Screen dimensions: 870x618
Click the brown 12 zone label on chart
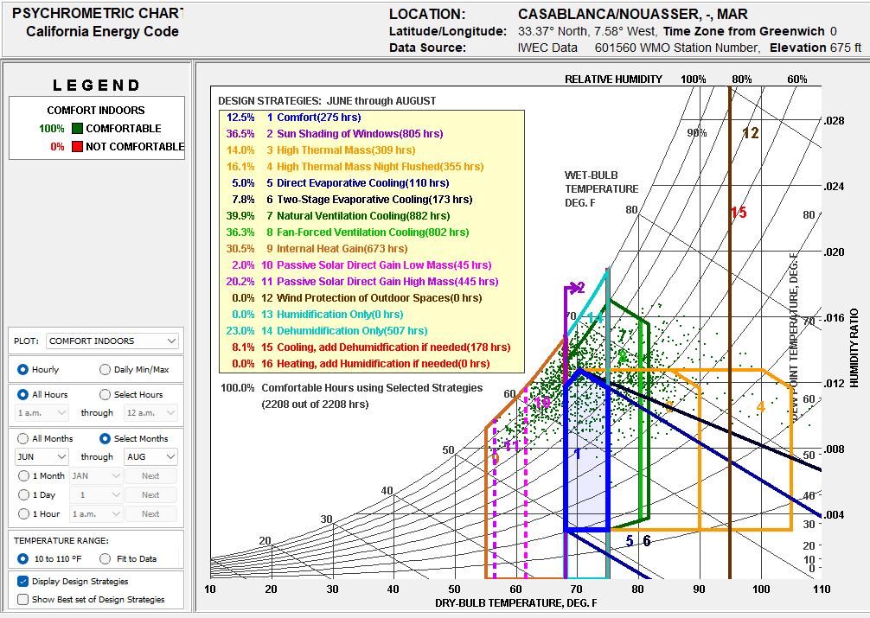(x=751, y=132)
